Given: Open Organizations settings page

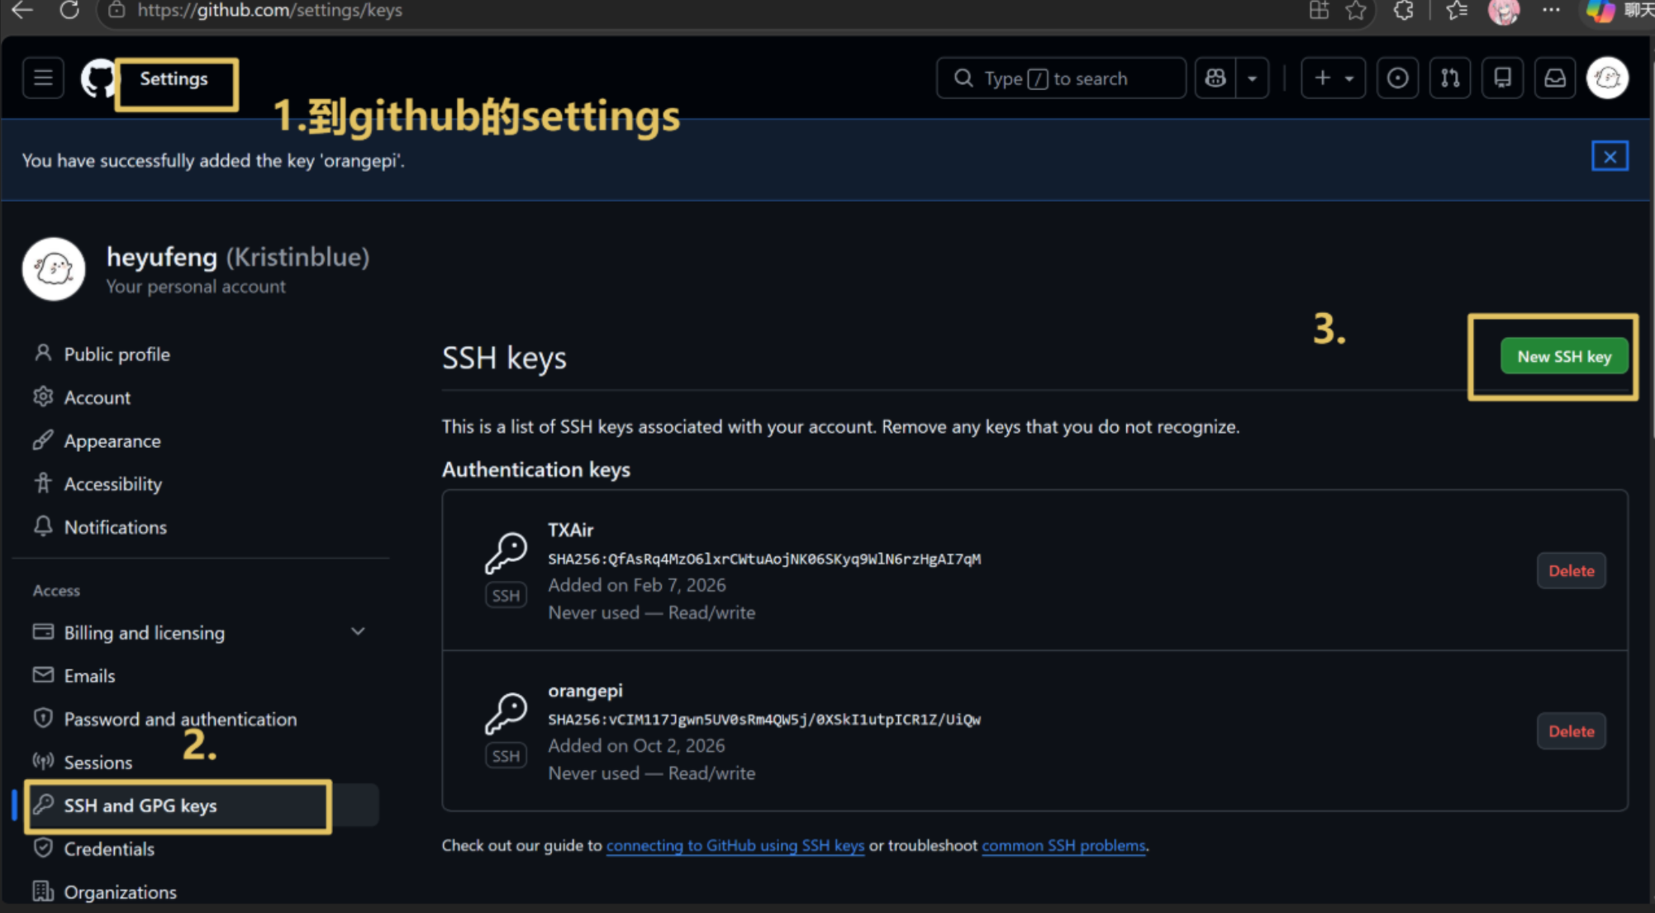Looking at the screenshot, I should coord(121,892).
